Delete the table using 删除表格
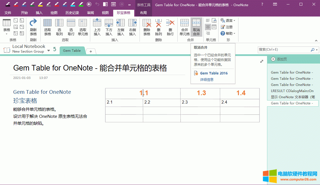320x185 pixels. click(x=147, y=27)
